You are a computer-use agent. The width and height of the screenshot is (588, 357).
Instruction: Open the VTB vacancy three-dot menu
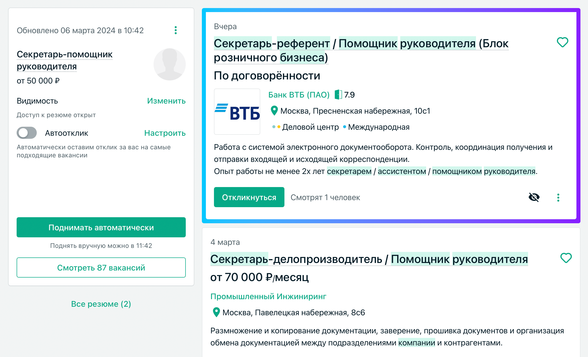(558, 198)
